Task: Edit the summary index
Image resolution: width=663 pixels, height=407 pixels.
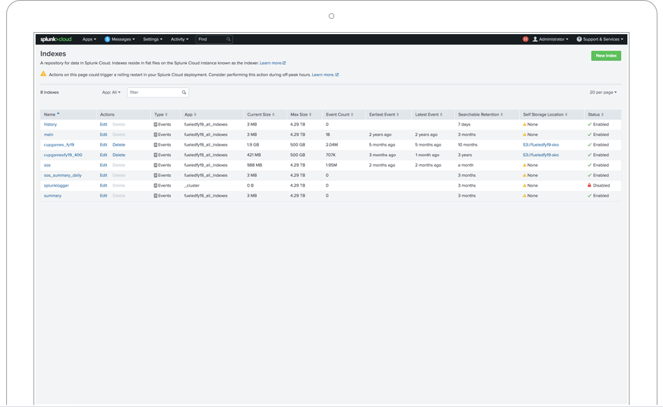Action: click(103, 195)
